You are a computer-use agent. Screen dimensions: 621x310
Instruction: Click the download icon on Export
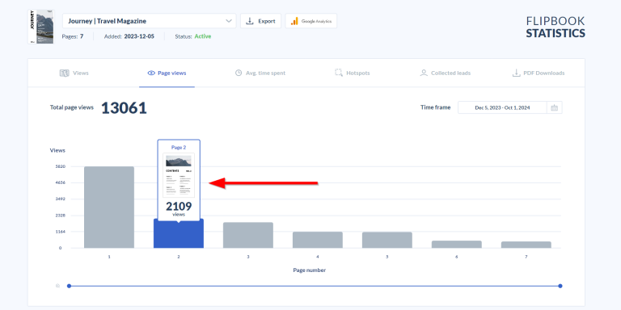(250, 21)
